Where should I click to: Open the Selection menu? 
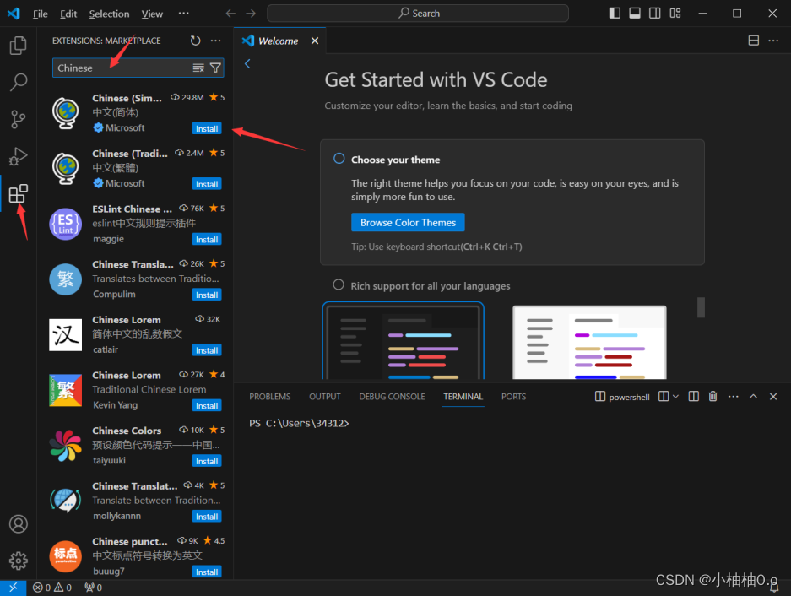109,14
